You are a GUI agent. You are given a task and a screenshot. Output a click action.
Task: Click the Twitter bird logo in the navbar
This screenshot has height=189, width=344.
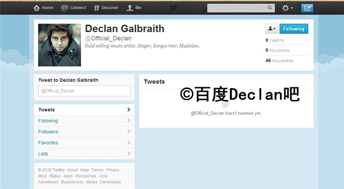pos(173,8)
